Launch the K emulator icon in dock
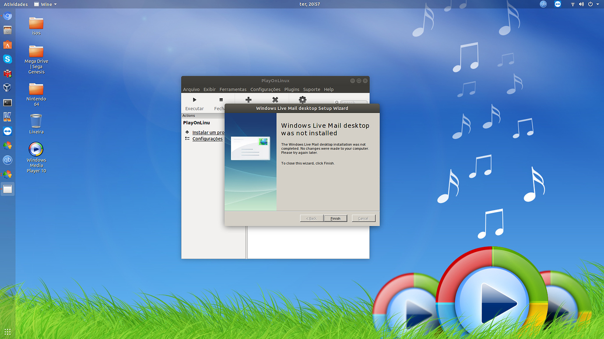The width and height of the screenshot is (604, 339). tap(7, 117)
